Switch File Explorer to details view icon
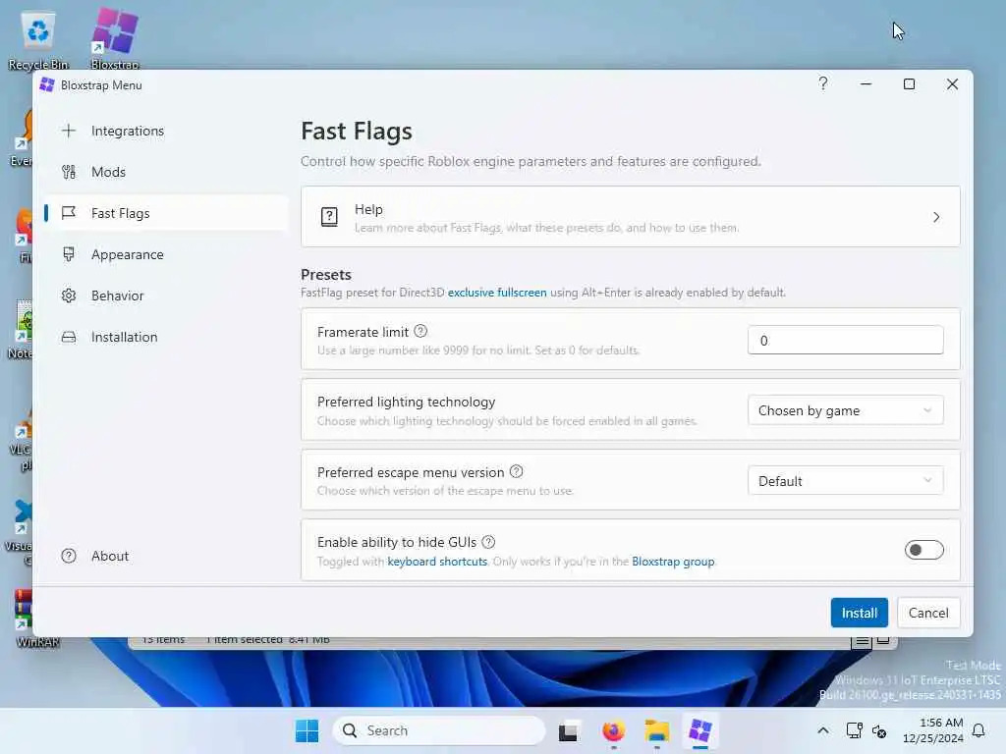The image size is (1006, 754). tap(863, 642)
